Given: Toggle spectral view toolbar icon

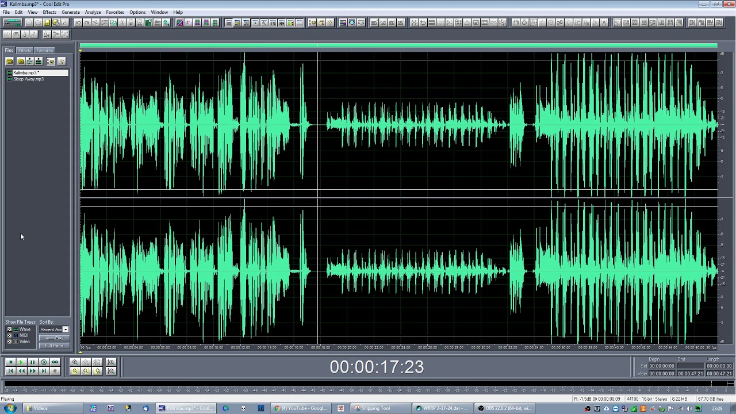Looking at the screenshot, I should pyautogui.click(x=179, y=22).
